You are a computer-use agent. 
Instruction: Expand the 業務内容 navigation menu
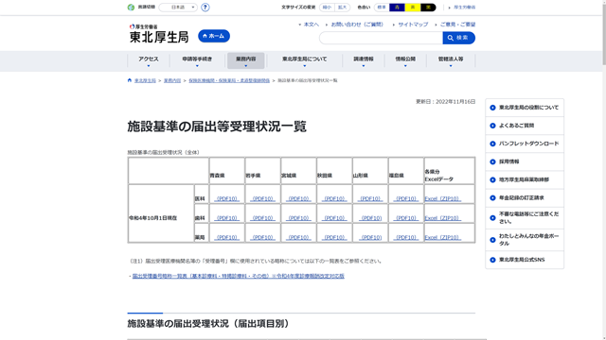pos(246,60)
